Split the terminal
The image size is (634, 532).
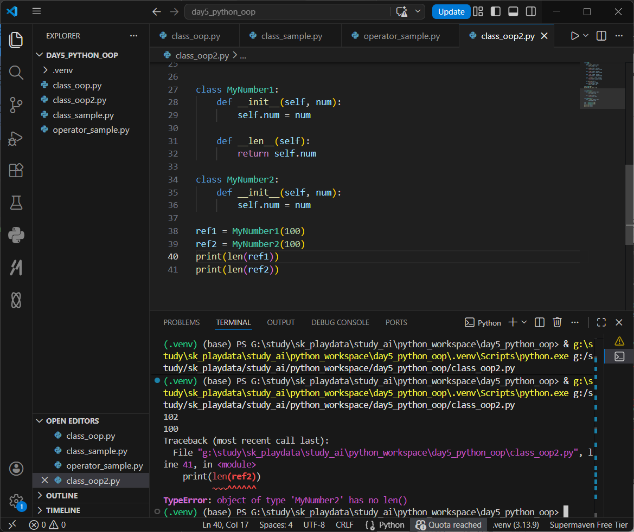540,322
